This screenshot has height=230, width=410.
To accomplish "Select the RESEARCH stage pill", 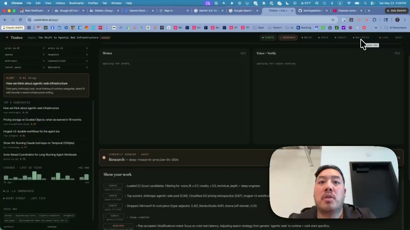I will (x=288, y=38).
